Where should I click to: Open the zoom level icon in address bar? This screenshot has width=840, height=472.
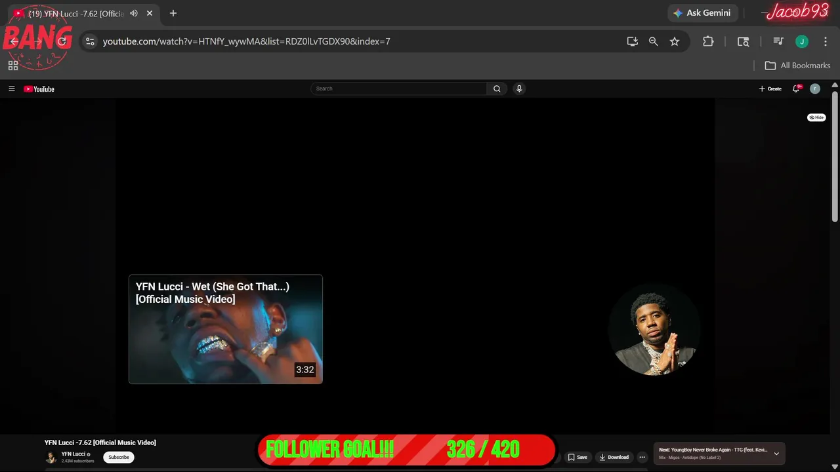(x=654, y=41)
